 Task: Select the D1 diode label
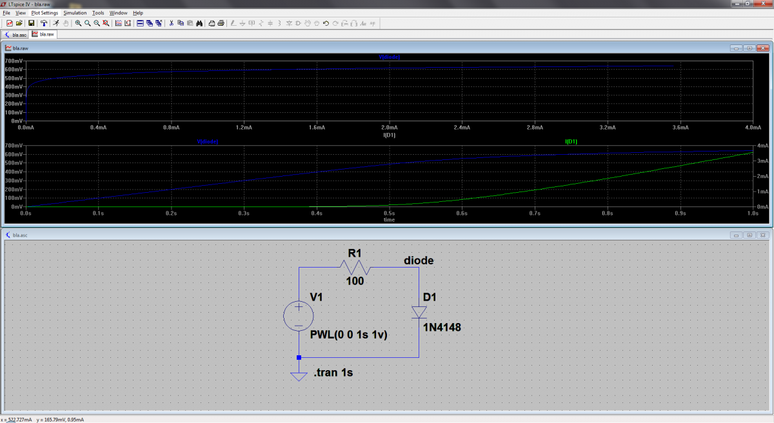[x=430, y=298]
